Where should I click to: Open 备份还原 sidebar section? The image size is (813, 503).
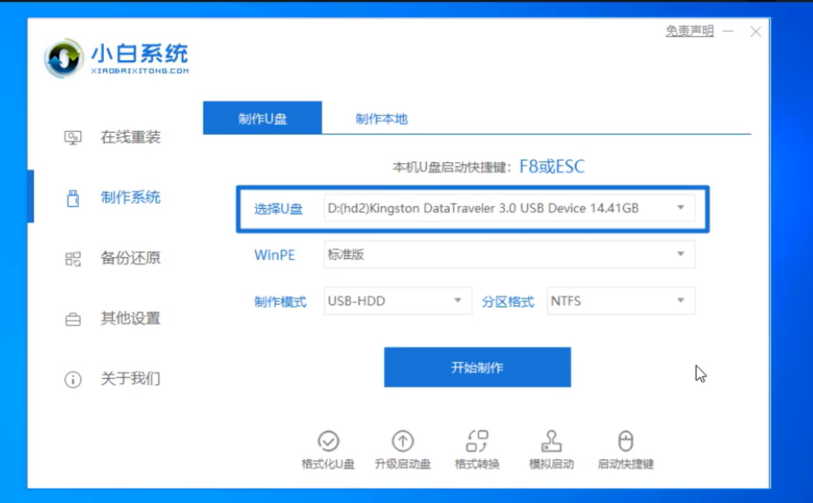(130, 258)
